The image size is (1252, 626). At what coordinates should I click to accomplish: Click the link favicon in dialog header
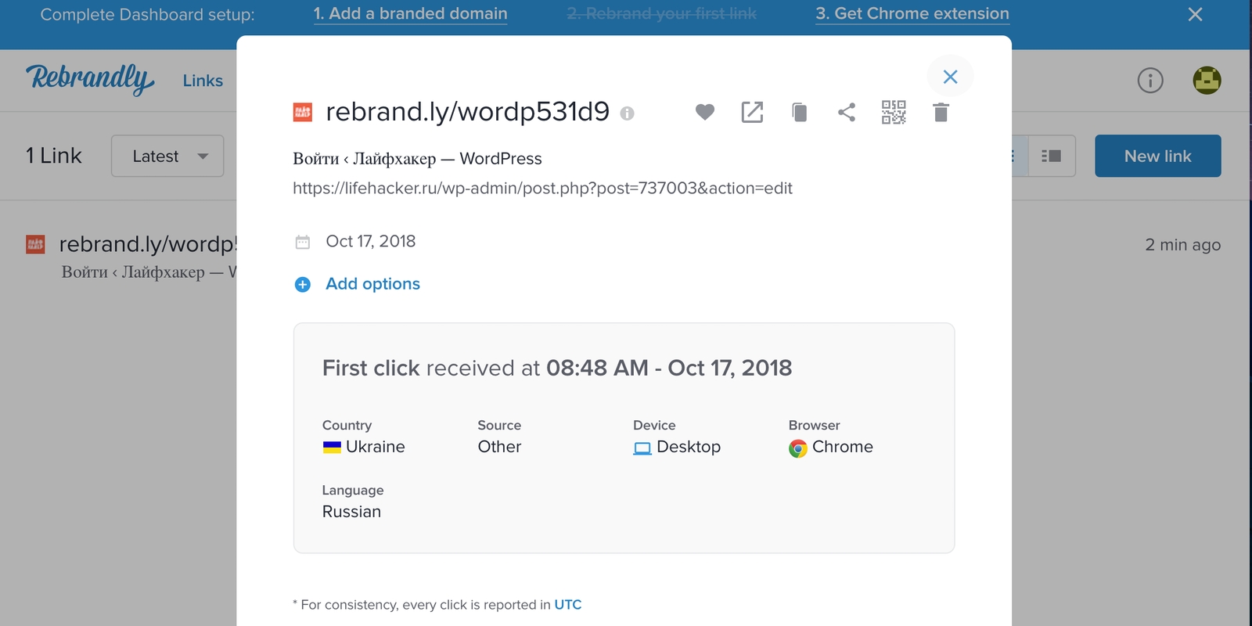[303, 113]
